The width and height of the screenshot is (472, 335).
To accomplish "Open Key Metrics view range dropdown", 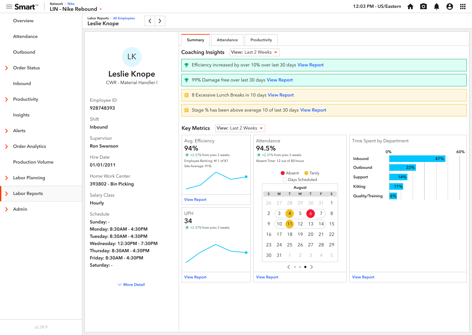I will (240, 128).
